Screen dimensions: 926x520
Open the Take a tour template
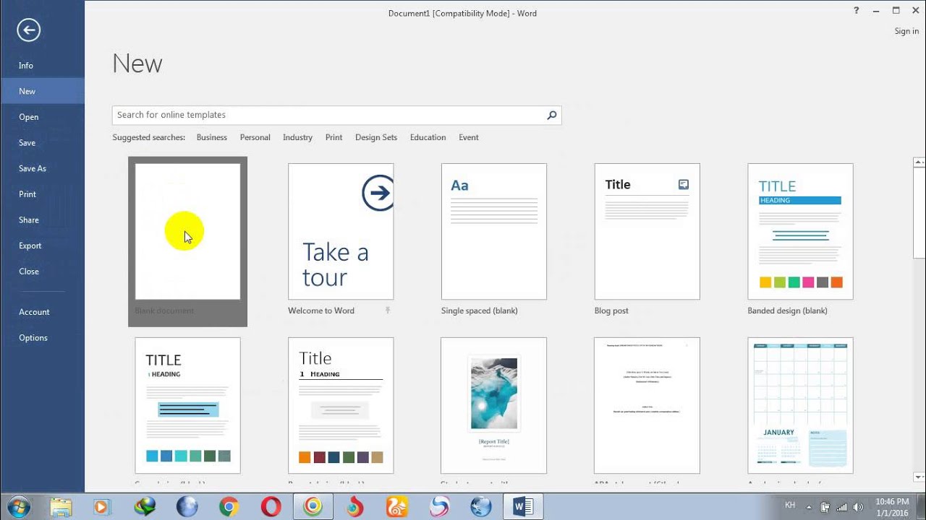[x=341, y=231]
